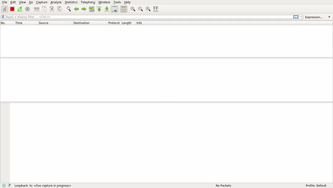
Task: Zoom in on packet list text
Action: [x=133, y=9]
